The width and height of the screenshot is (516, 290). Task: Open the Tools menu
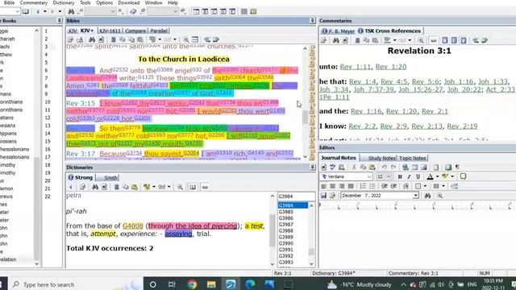tap(85, 2)
